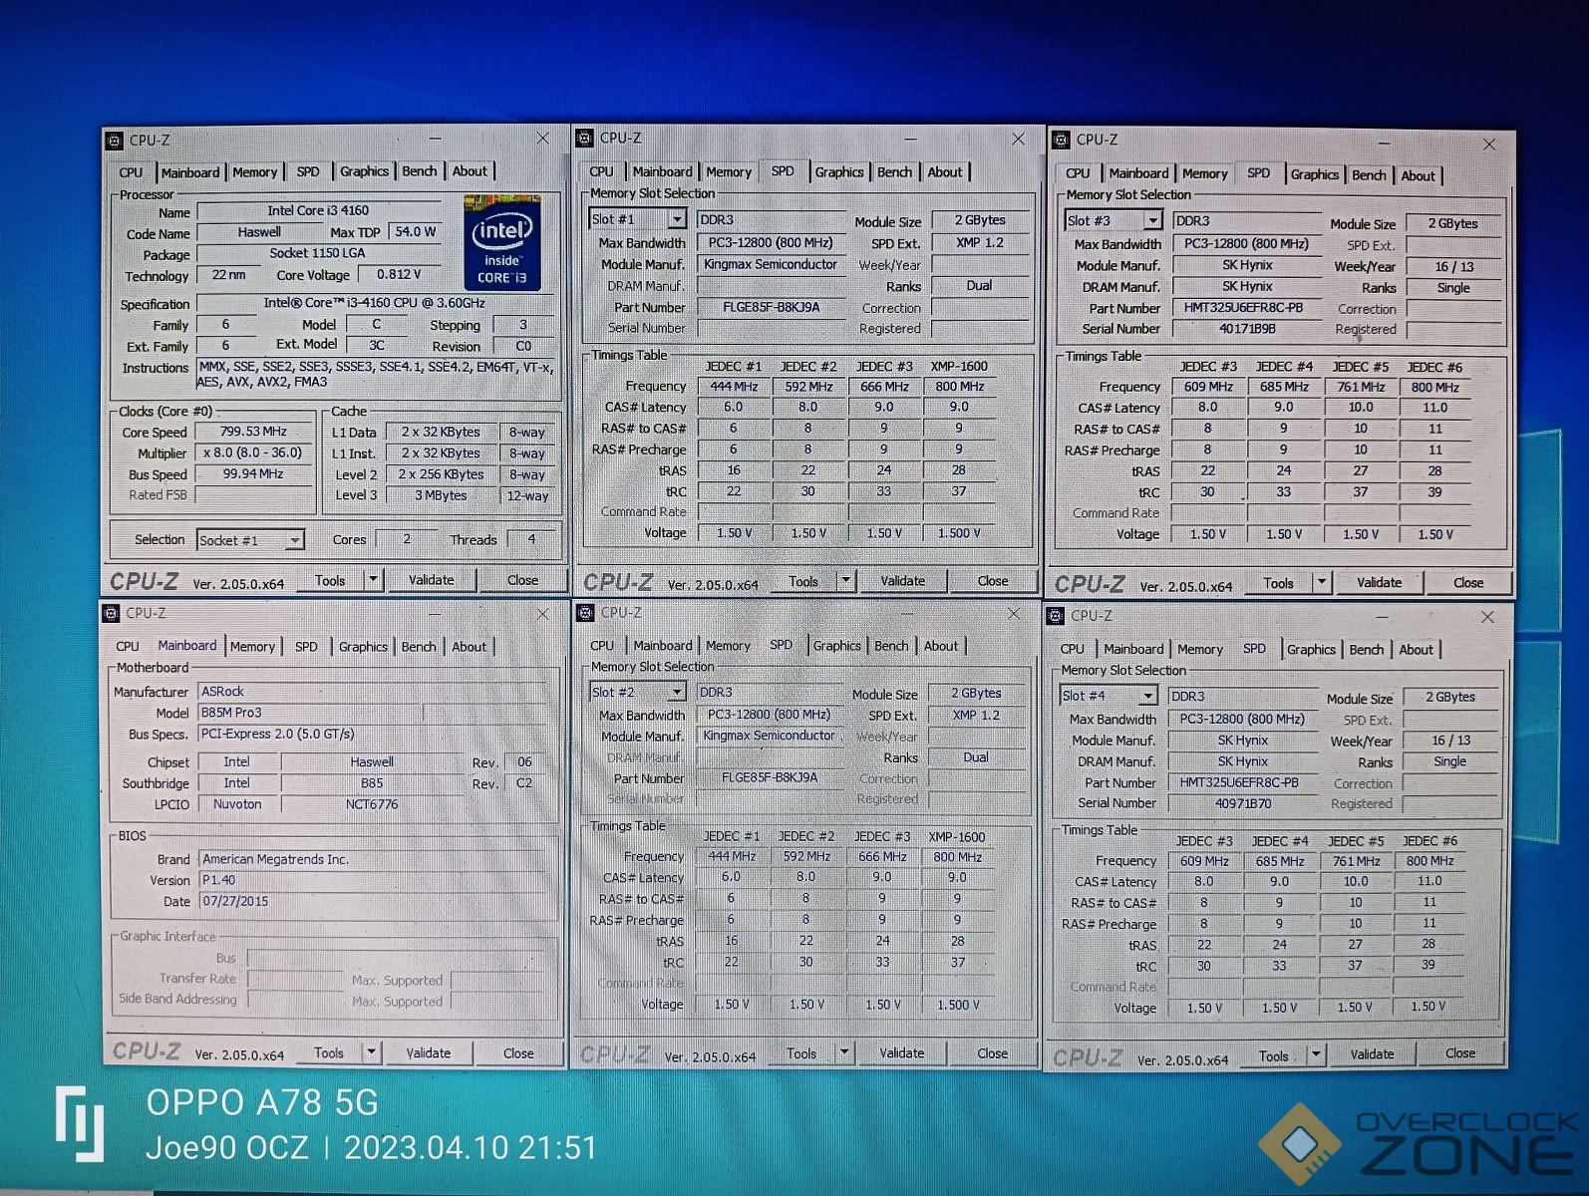The image size is (1589, 1196).
Task: Click Validate in the ASRock mainboard window
Action: [x=429, y=1052]
